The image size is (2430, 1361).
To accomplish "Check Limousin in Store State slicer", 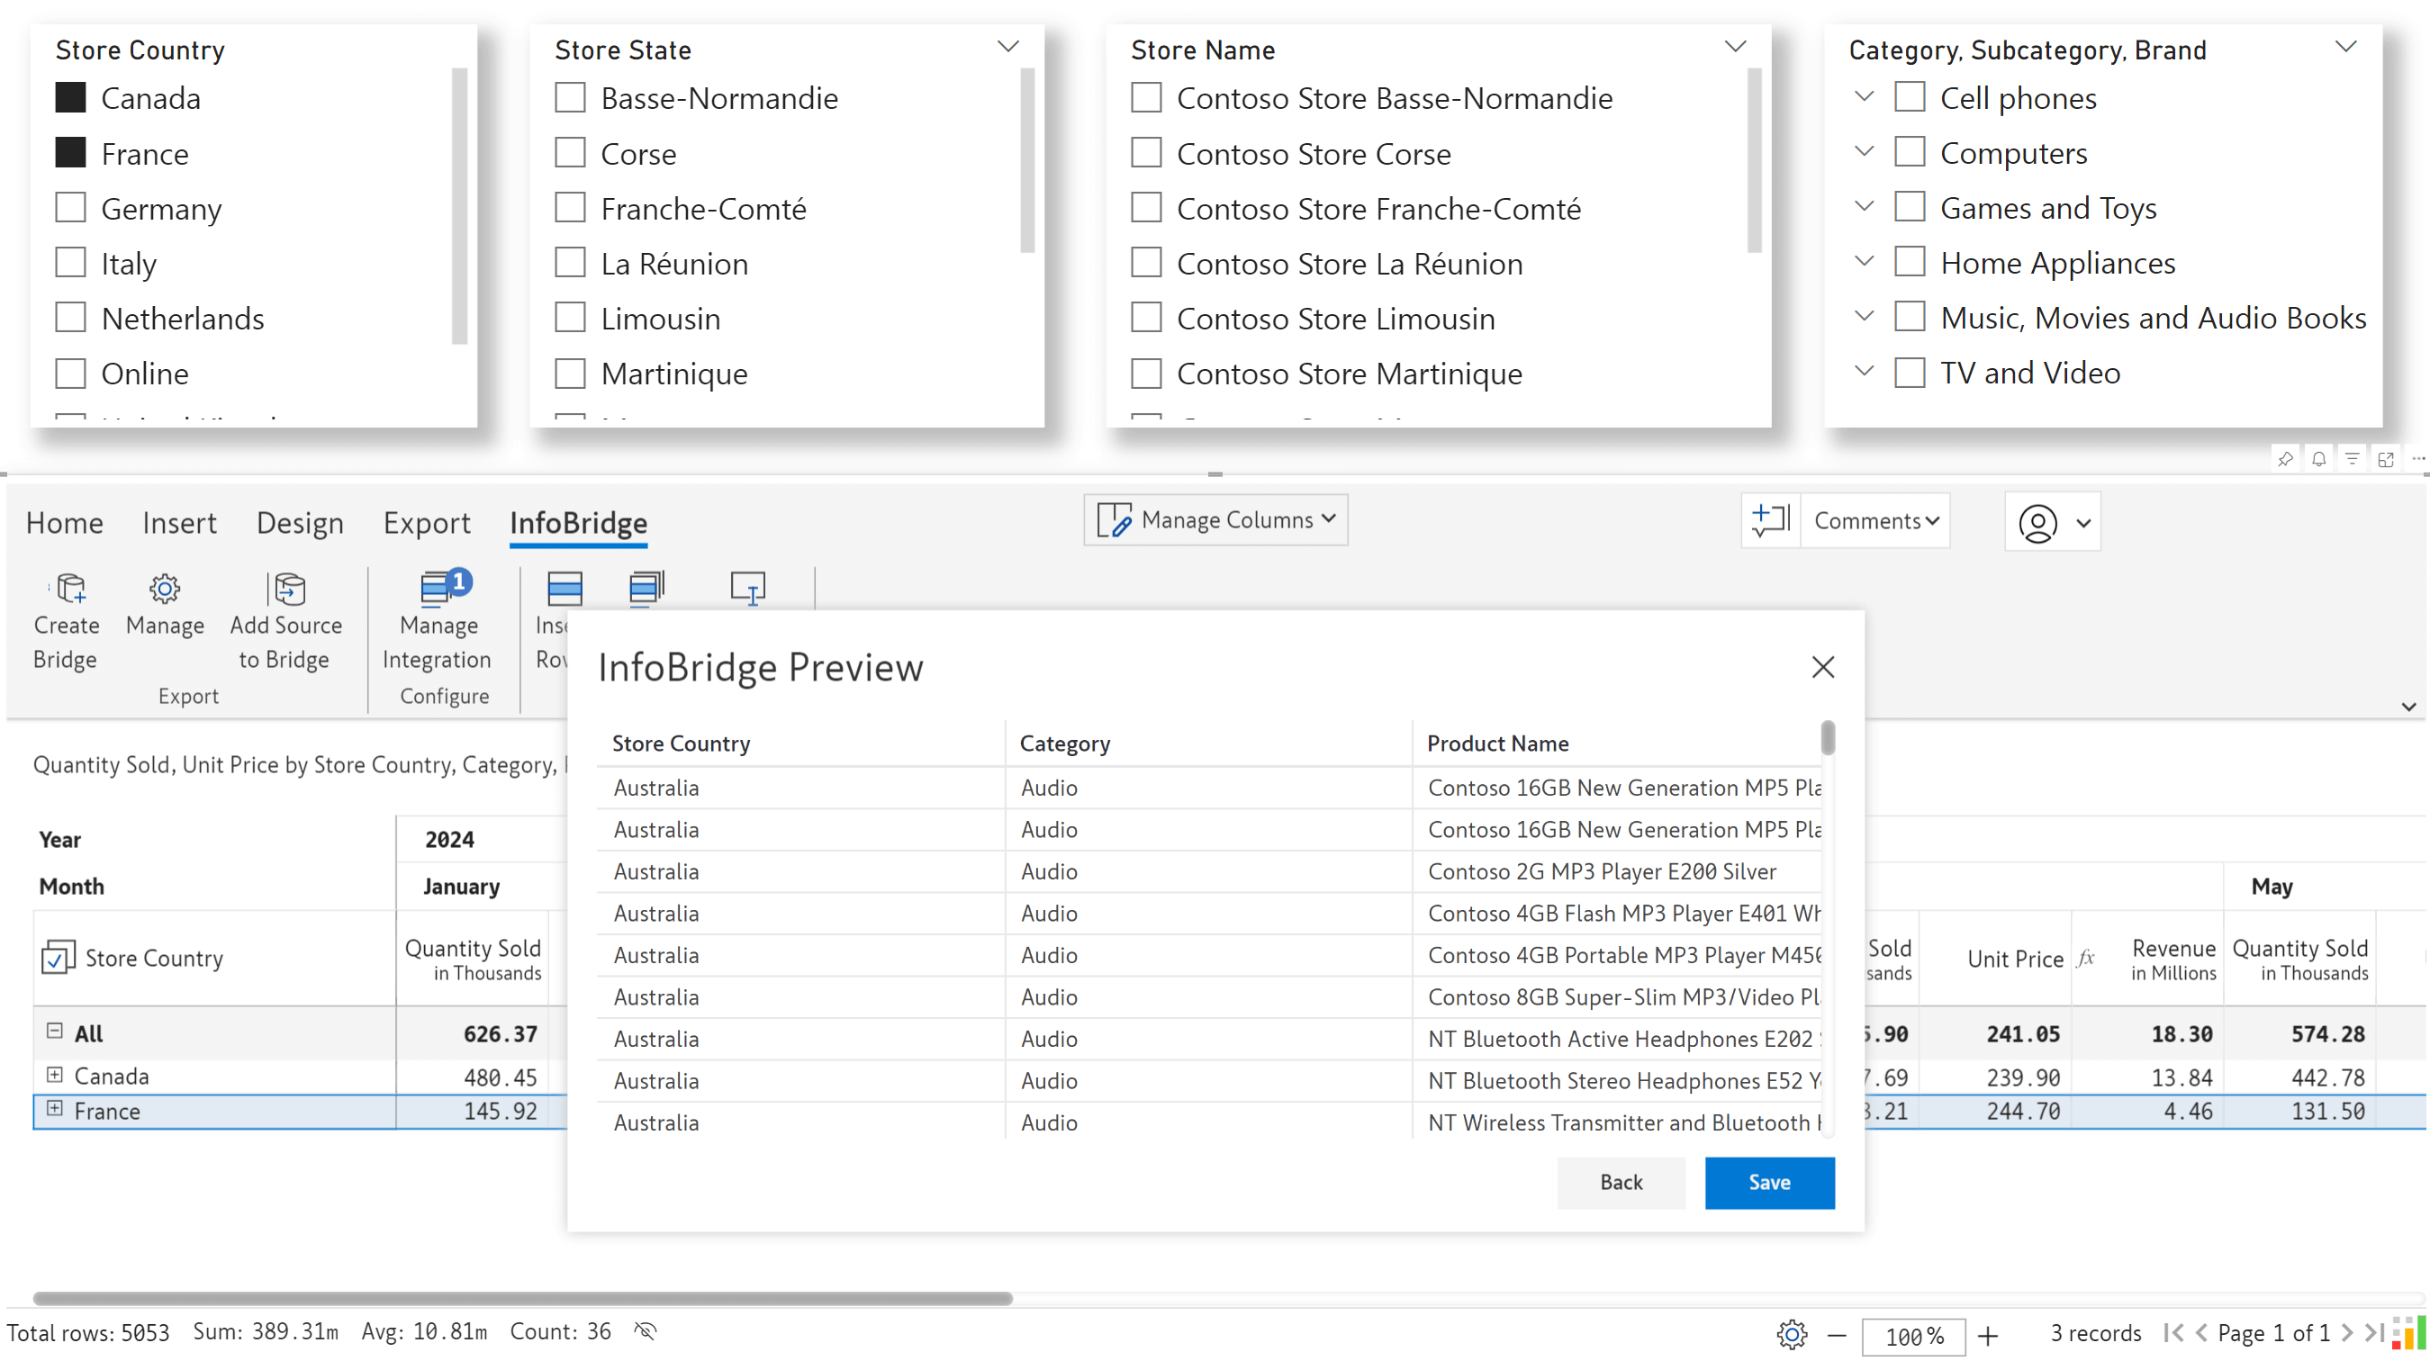I will pyautogui.click(x=570, y=318).
